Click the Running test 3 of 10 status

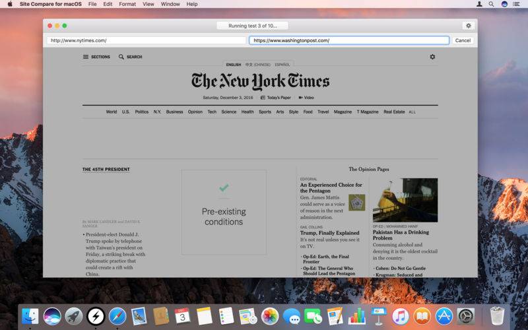253,26
